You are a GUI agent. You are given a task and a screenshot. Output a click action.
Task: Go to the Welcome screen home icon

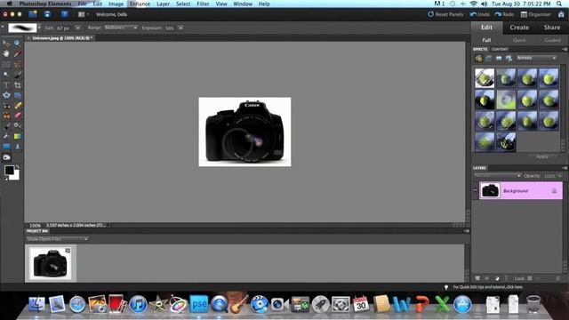[x=561, y=14]
